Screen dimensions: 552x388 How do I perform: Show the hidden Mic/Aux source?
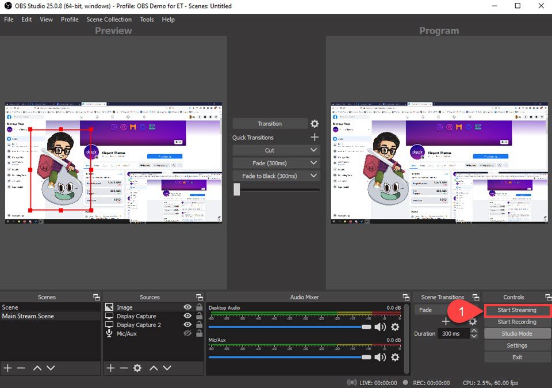(188, 333)
